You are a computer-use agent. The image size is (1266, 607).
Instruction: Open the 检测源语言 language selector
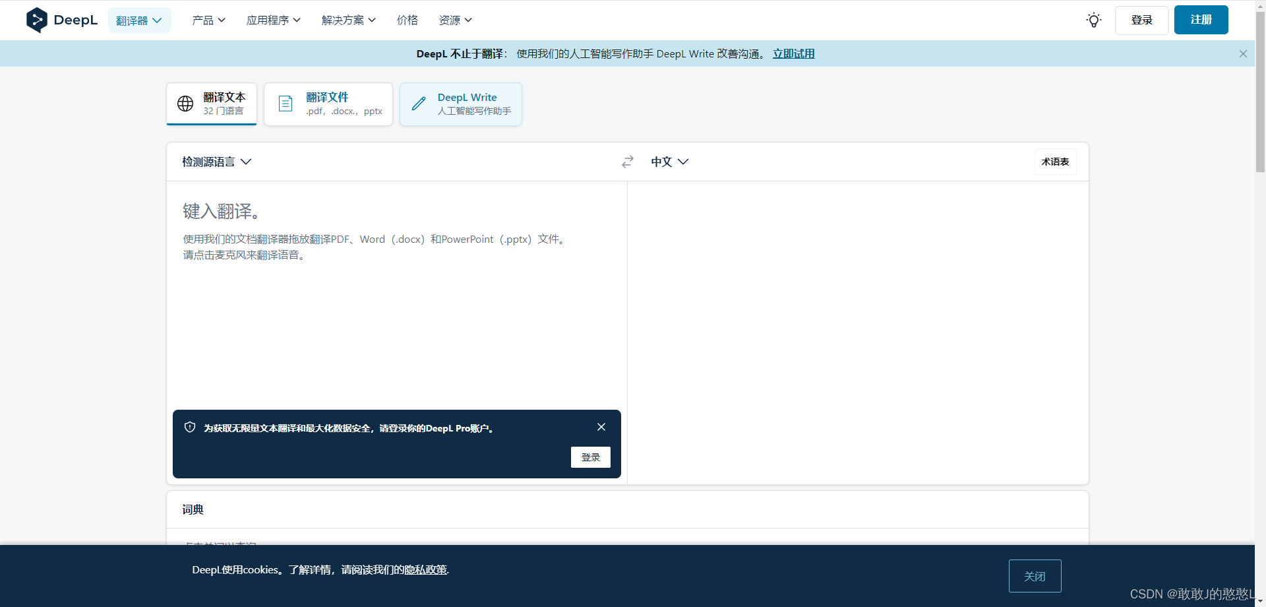tap(217, 162)
